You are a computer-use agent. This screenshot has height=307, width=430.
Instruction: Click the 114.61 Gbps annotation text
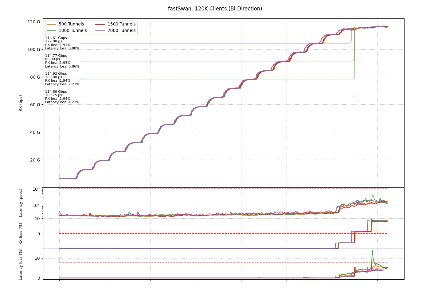point(56,38)
